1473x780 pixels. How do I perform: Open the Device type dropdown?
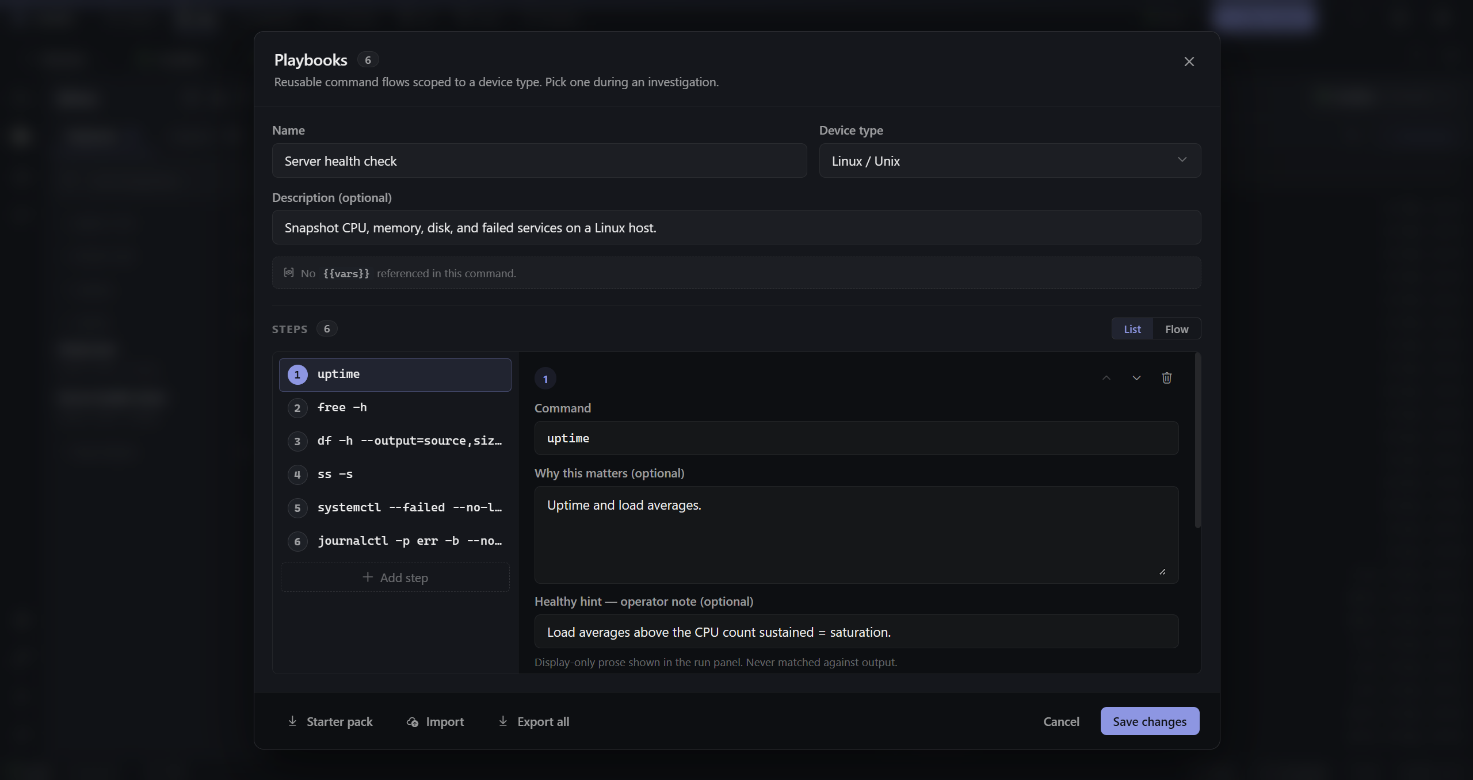click(x=1010, y=160)
